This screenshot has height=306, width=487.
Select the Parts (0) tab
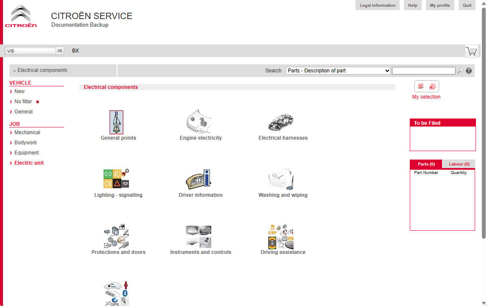426,164
